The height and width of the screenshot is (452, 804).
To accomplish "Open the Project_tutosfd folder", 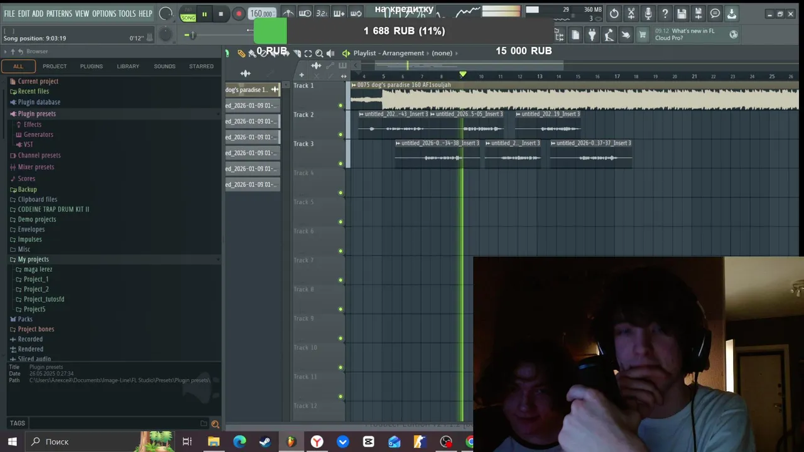I will 44,299.
